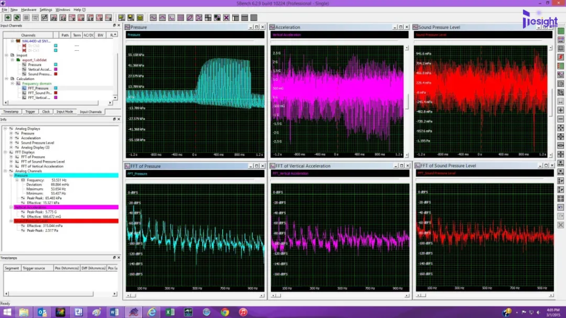Switch to the Clock tab
Image resolution: width=566 pixels, height=318 pixels.
click(46, 112)
